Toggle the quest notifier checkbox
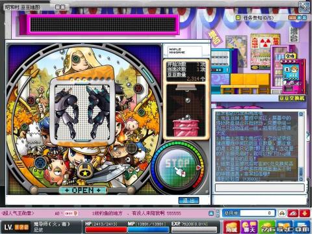The height and width of the screenshot is (234, 313). coord(238,18)
